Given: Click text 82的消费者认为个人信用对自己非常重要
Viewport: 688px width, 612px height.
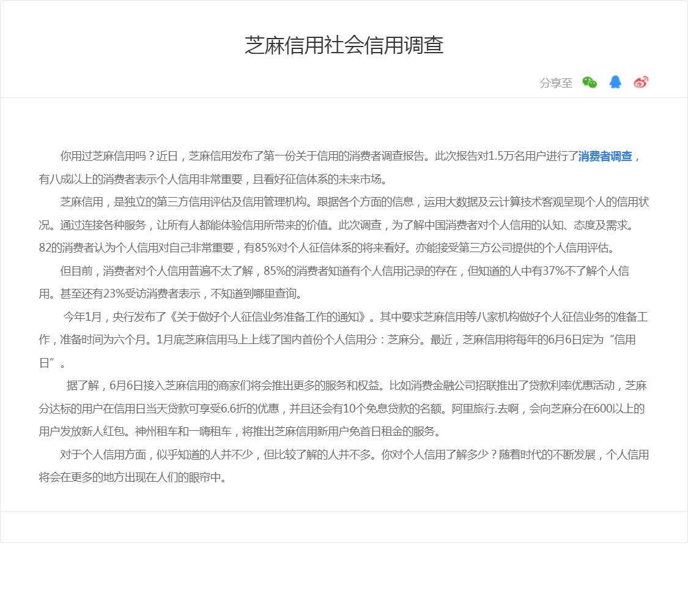Looking at the screenshot, I should [x=136, y=248].
